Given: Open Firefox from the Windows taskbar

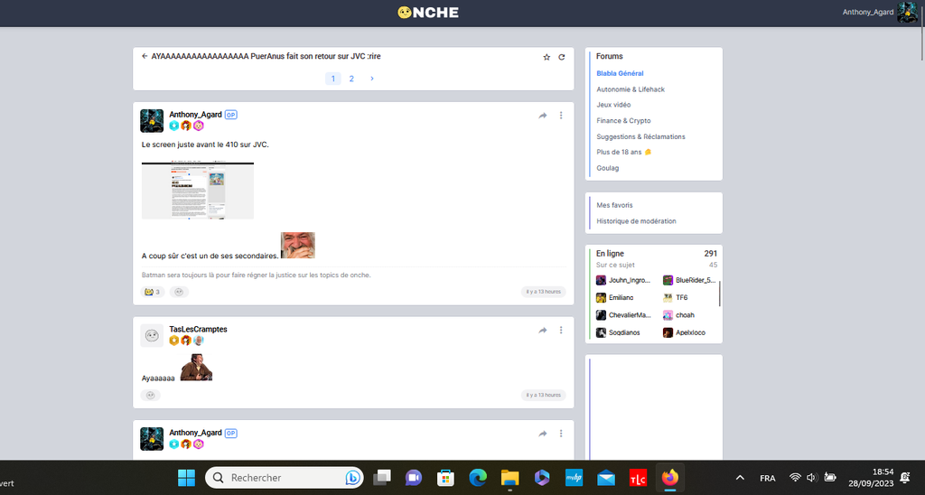Looking at the screenshot, I should pos(669,477).
